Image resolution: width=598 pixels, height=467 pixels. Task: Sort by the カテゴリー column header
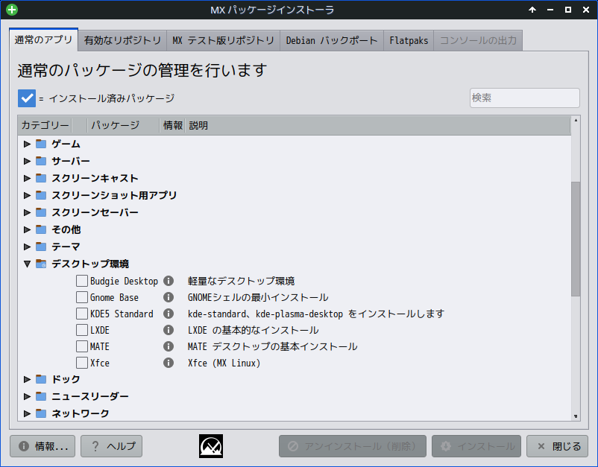(45, 125)
